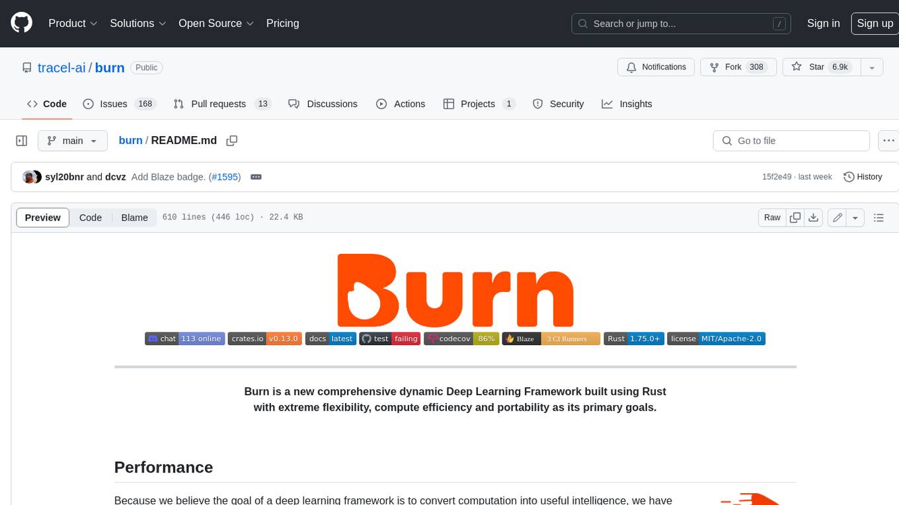Click the Notifications button
Image resolution: width=899 pixels, height=505 pixels.
(656, 67)
